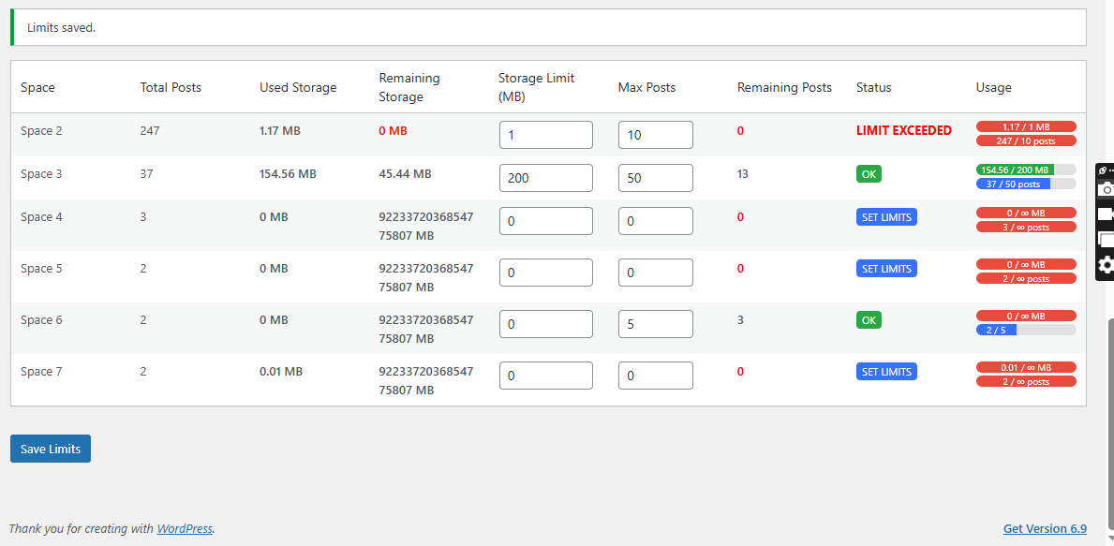Screen dimensions: 1114x546
Task: Click the camera screenshot icon
Action: 1106,188
